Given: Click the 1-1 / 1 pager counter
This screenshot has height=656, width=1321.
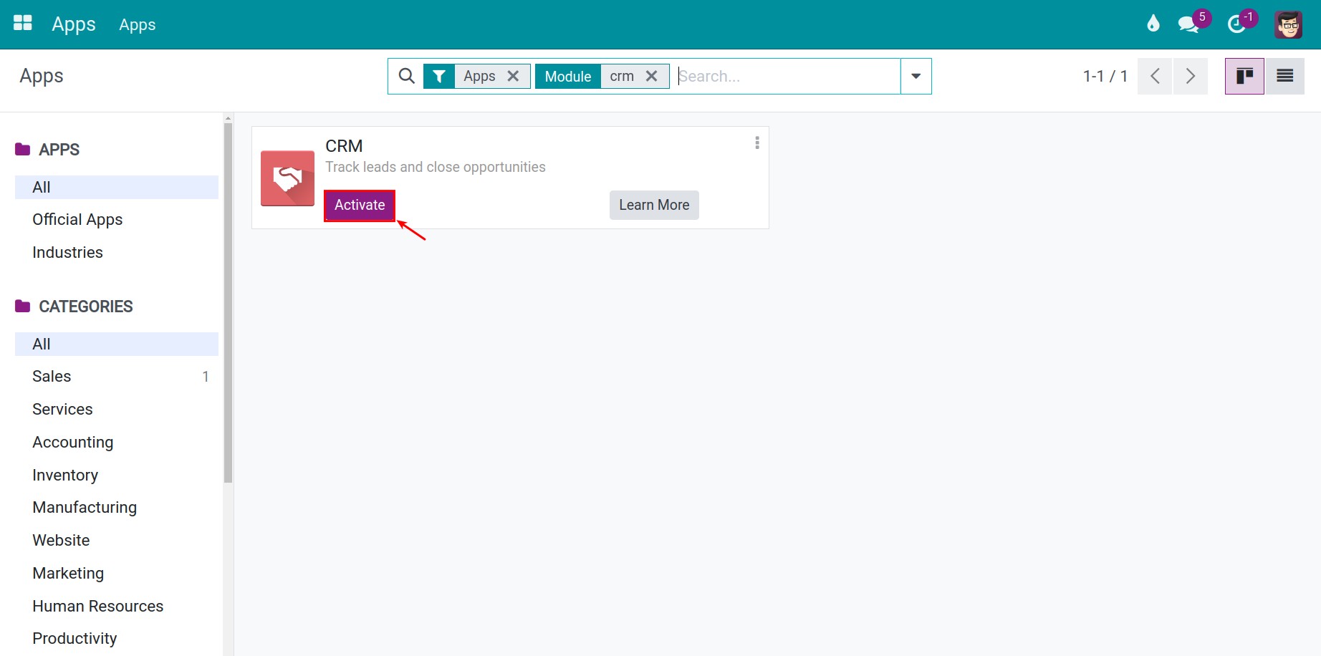Looking at the screenshot, I should tap(1105, 76).
